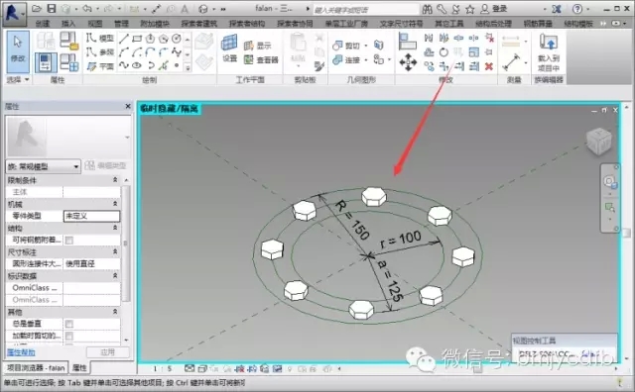635x392 pixels.
Task: Open the family type dropdown 族: 常规模型
Action: pyautogui.click(x=43, y=166)
